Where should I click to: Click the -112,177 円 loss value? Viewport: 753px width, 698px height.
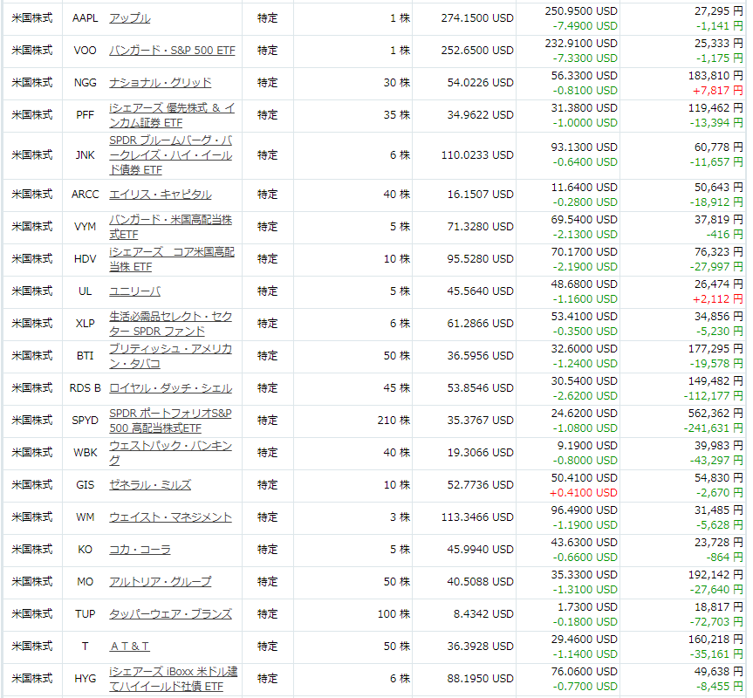coord(714,396)
